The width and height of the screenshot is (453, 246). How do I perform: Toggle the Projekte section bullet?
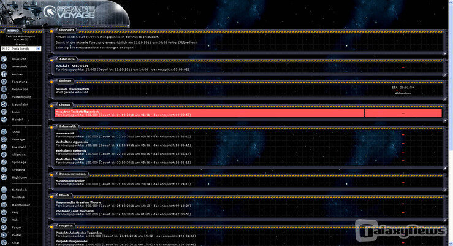[51, 227]
